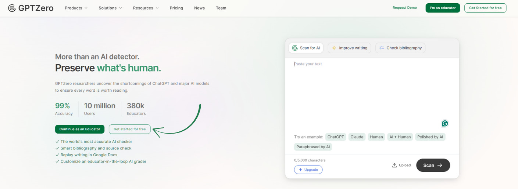
Task: Click the Request Demo link
Action: 405,8
